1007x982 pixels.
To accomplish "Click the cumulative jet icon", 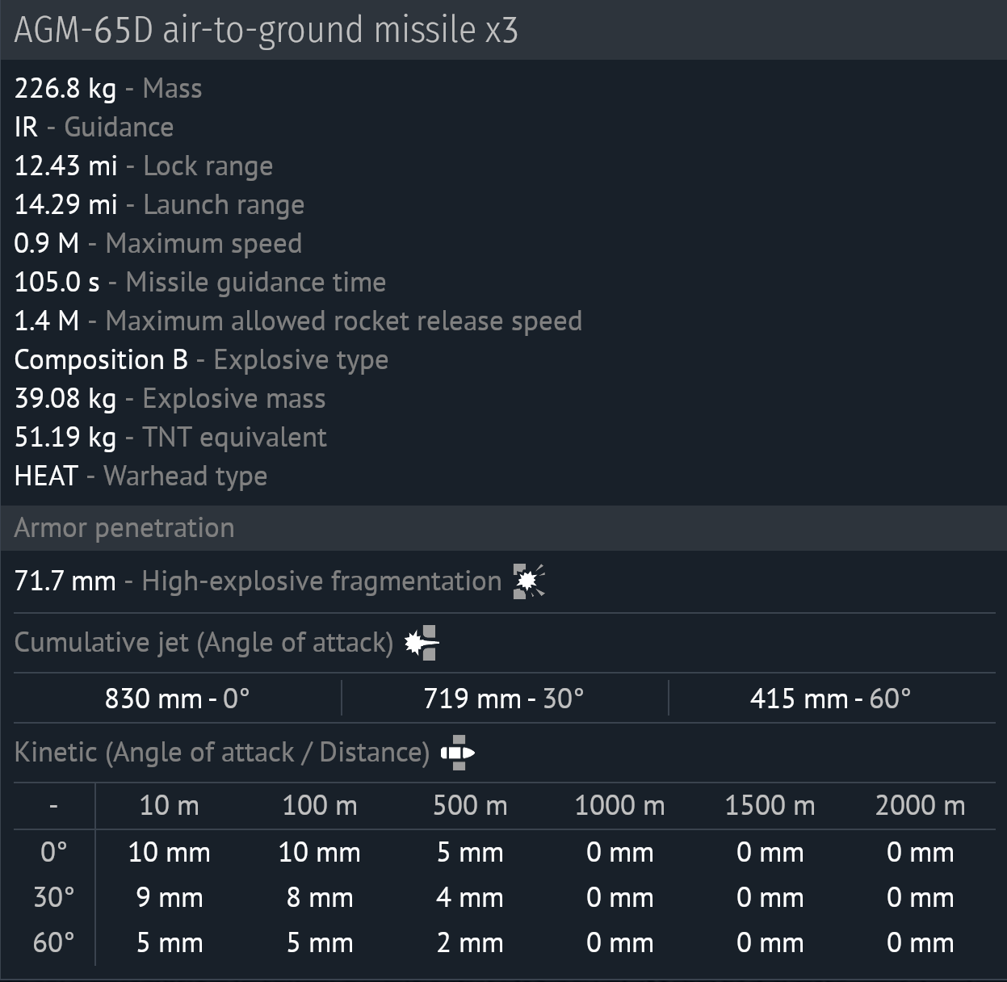I will point(421,643).
